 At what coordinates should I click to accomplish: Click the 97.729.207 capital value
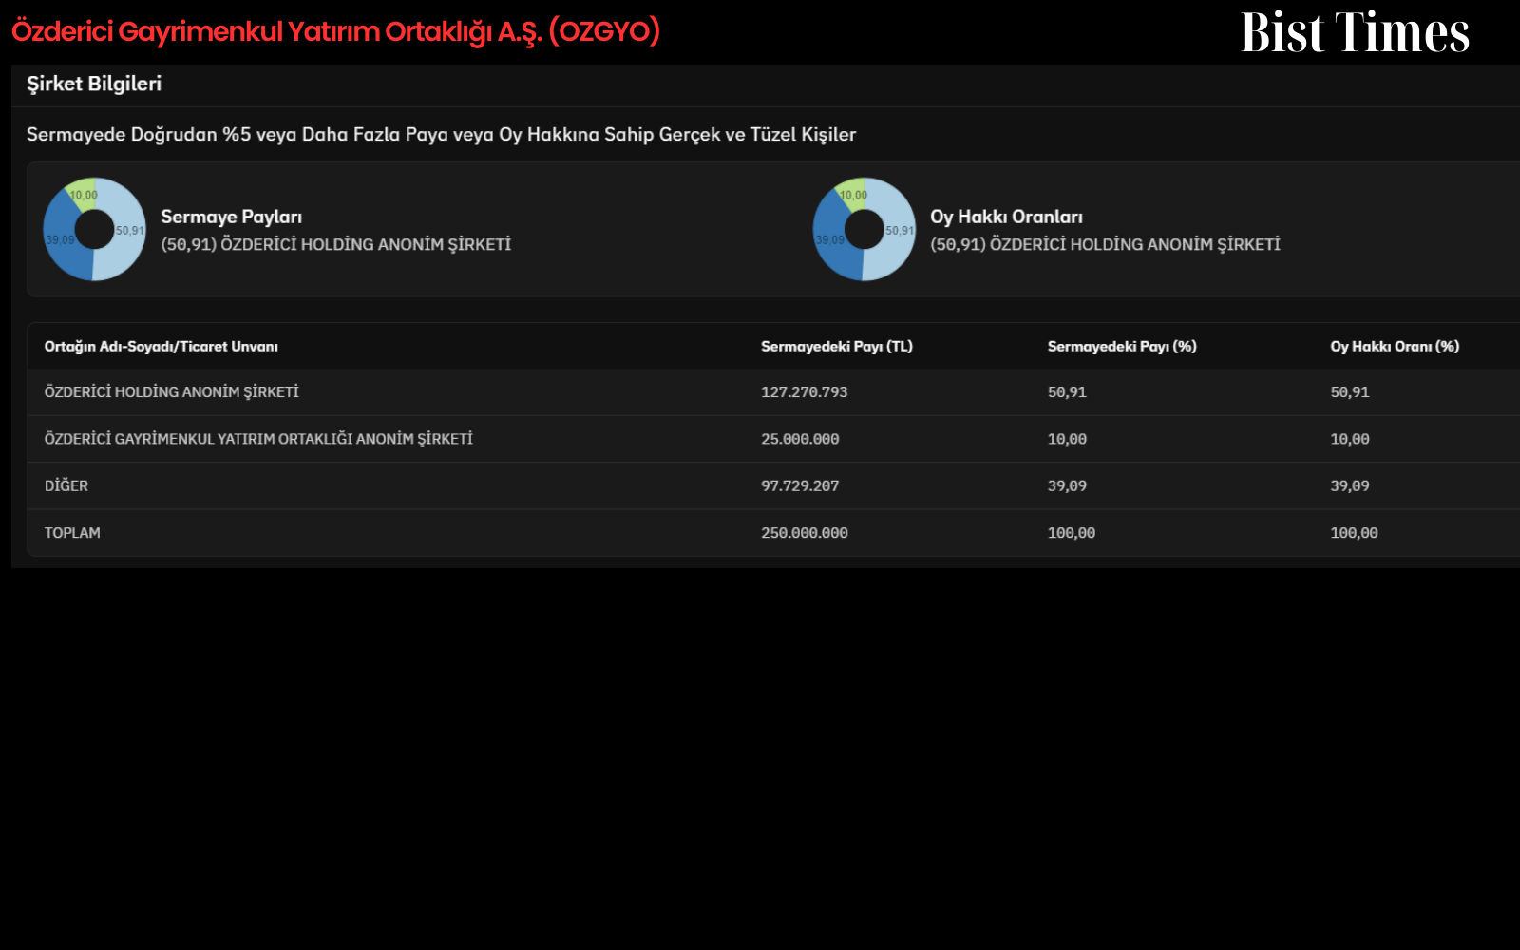(800, 485)
